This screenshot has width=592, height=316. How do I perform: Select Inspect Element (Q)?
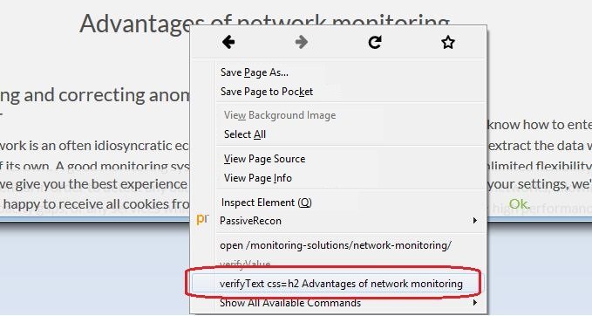point(266,203)
